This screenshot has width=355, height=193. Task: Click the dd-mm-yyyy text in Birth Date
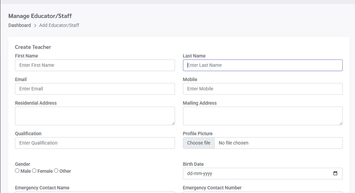[x=200, y=173]
